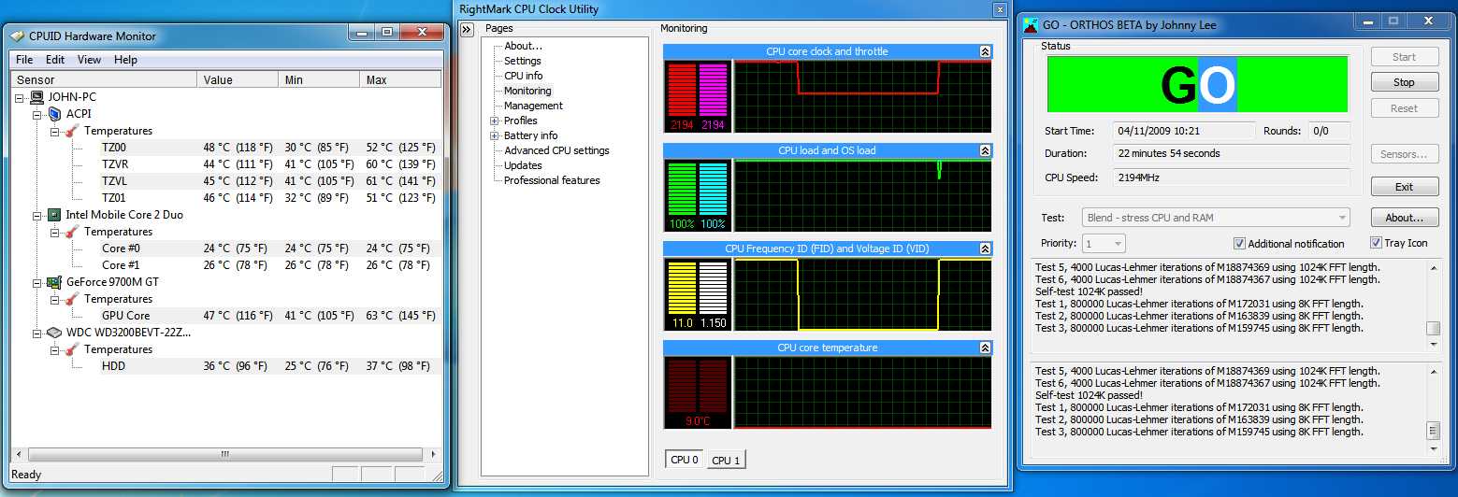The image size is (1458, 497).
Task: Collapse the Intel Mobile Core 2 Duo node
Action: click(37, 215)
